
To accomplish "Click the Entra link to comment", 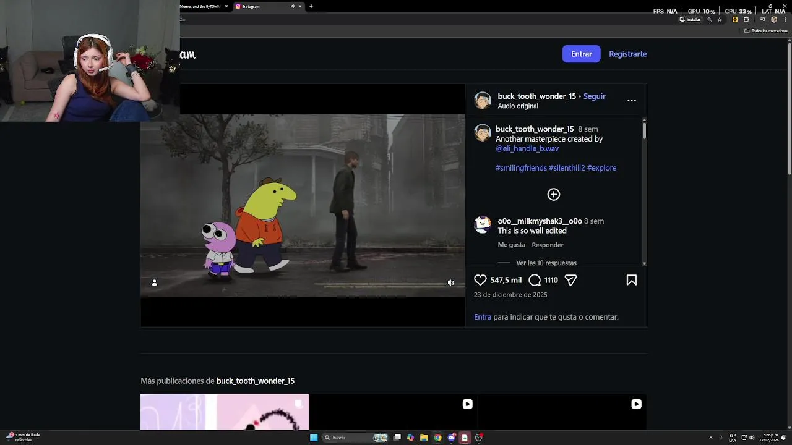I will (483, 317).
